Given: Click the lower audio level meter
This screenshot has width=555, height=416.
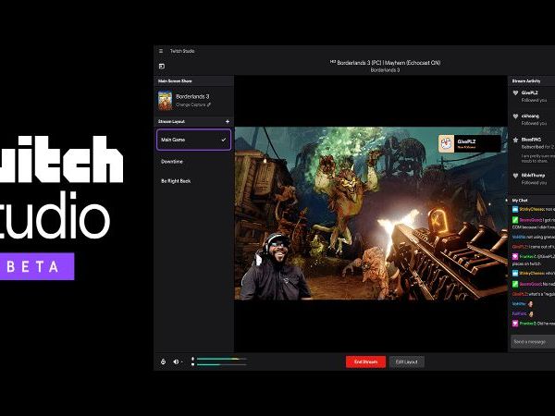Looking at the screenshot, I should pos(222,364).
